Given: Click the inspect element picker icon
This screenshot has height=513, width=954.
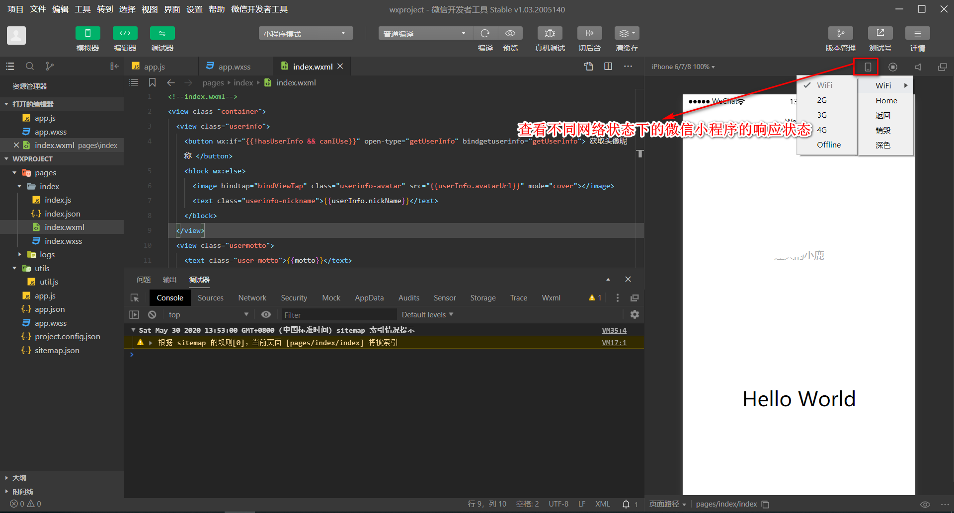Looking at the screenshot, I should (x=135, y=297).
